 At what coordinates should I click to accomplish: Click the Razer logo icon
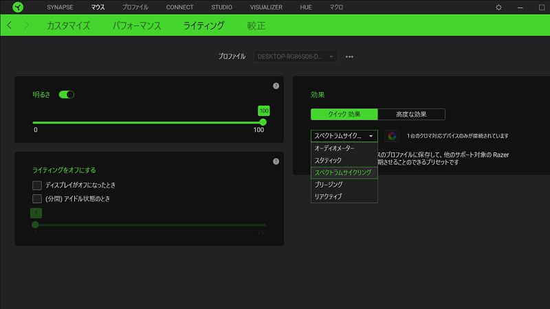(18, 7)
